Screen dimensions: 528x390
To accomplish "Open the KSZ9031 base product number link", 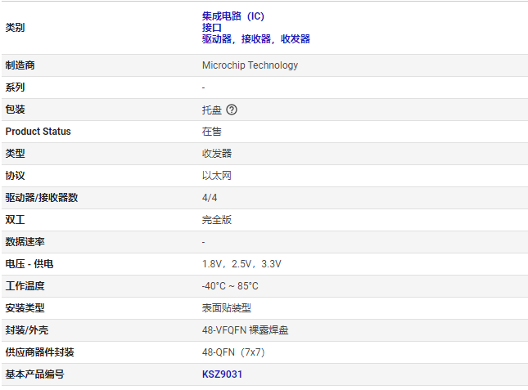I will click(223, 374).
